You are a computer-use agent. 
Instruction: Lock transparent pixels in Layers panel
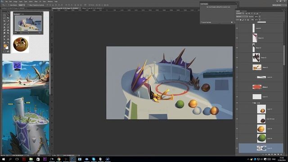[x=240, y=20]
